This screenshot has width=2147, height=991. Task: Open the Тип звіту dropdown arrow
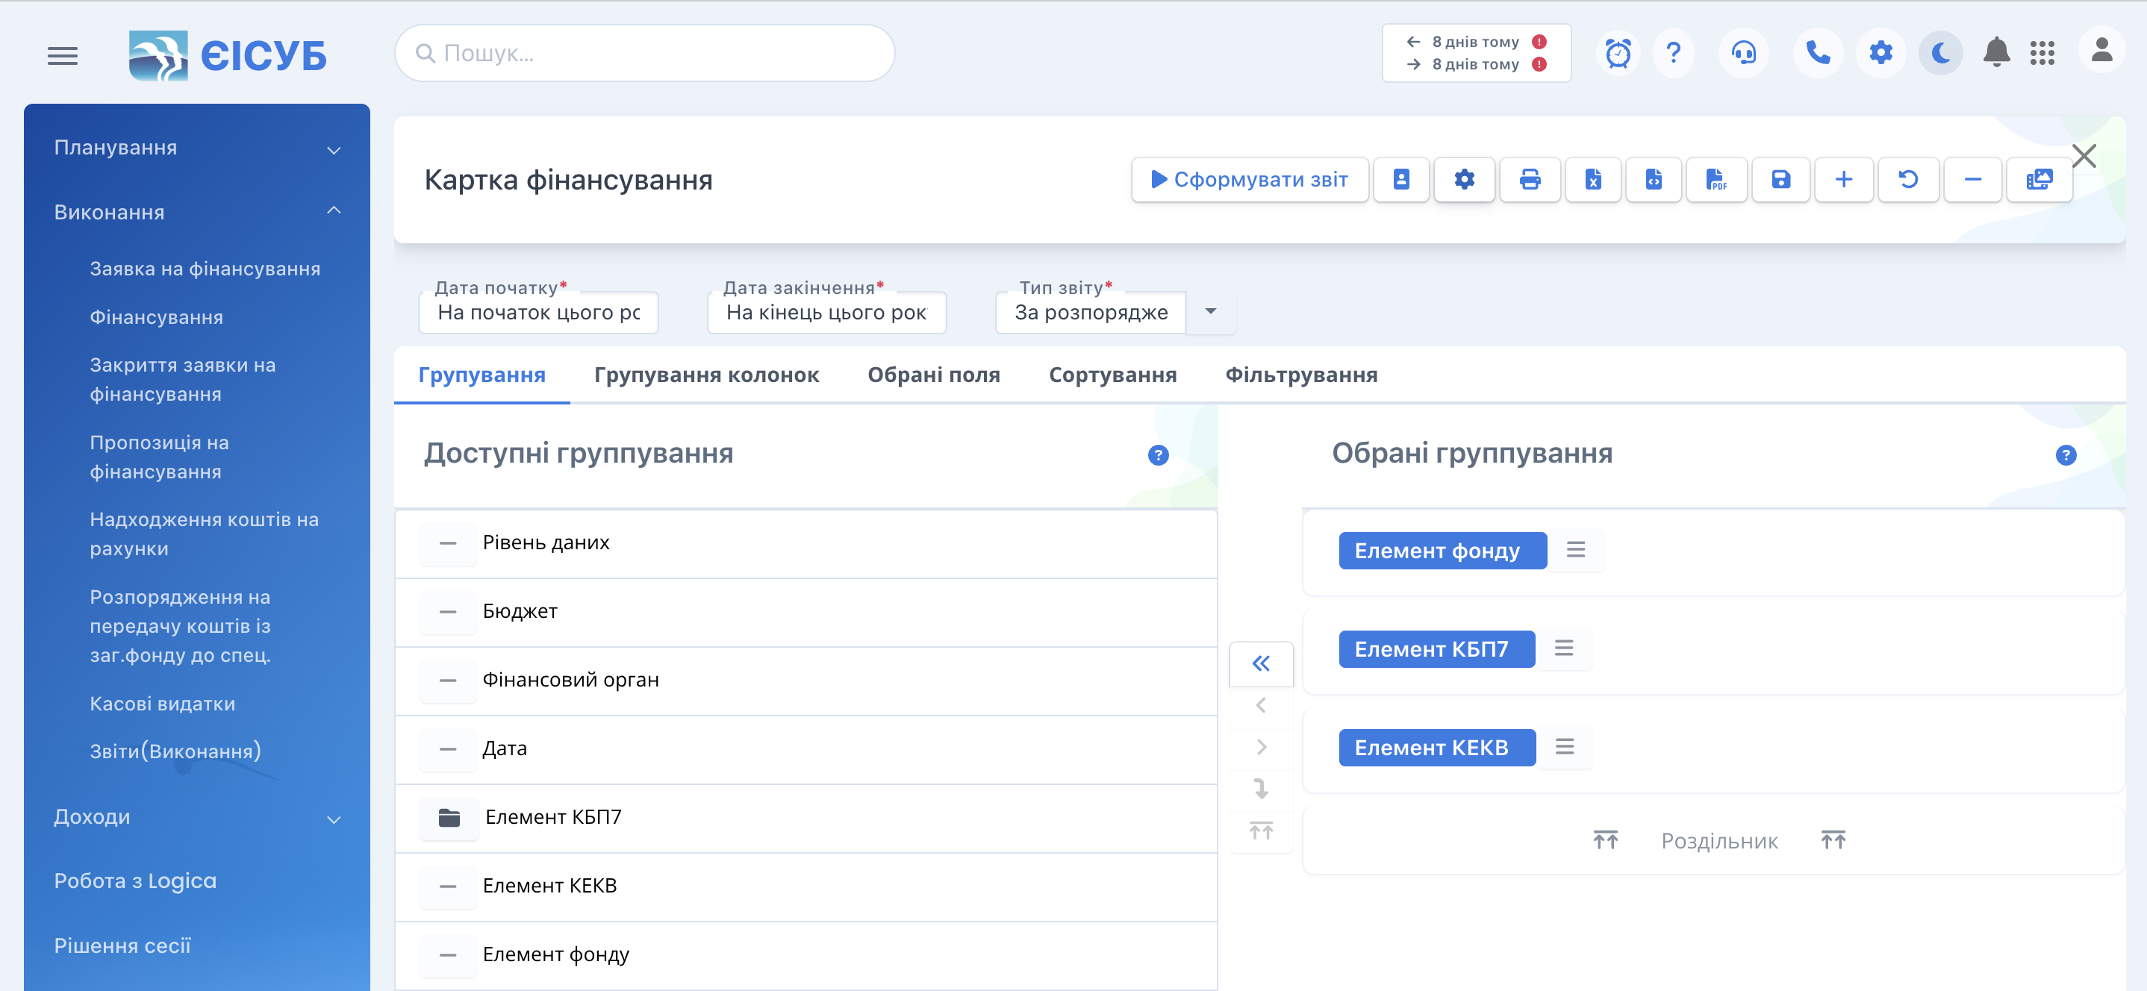[x=1211, y=312]
